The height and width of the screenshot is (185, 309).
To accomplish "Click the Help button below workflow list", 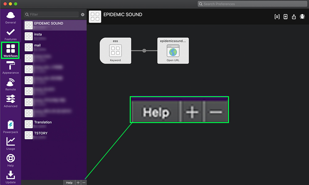I will (69, 183).
